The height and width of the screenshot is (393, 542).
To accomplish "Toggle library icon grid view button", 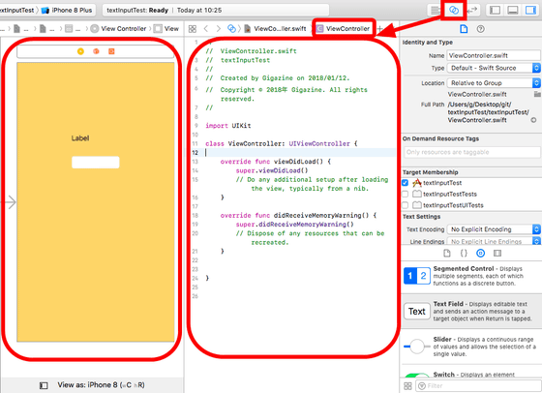I will coord(407,386).
